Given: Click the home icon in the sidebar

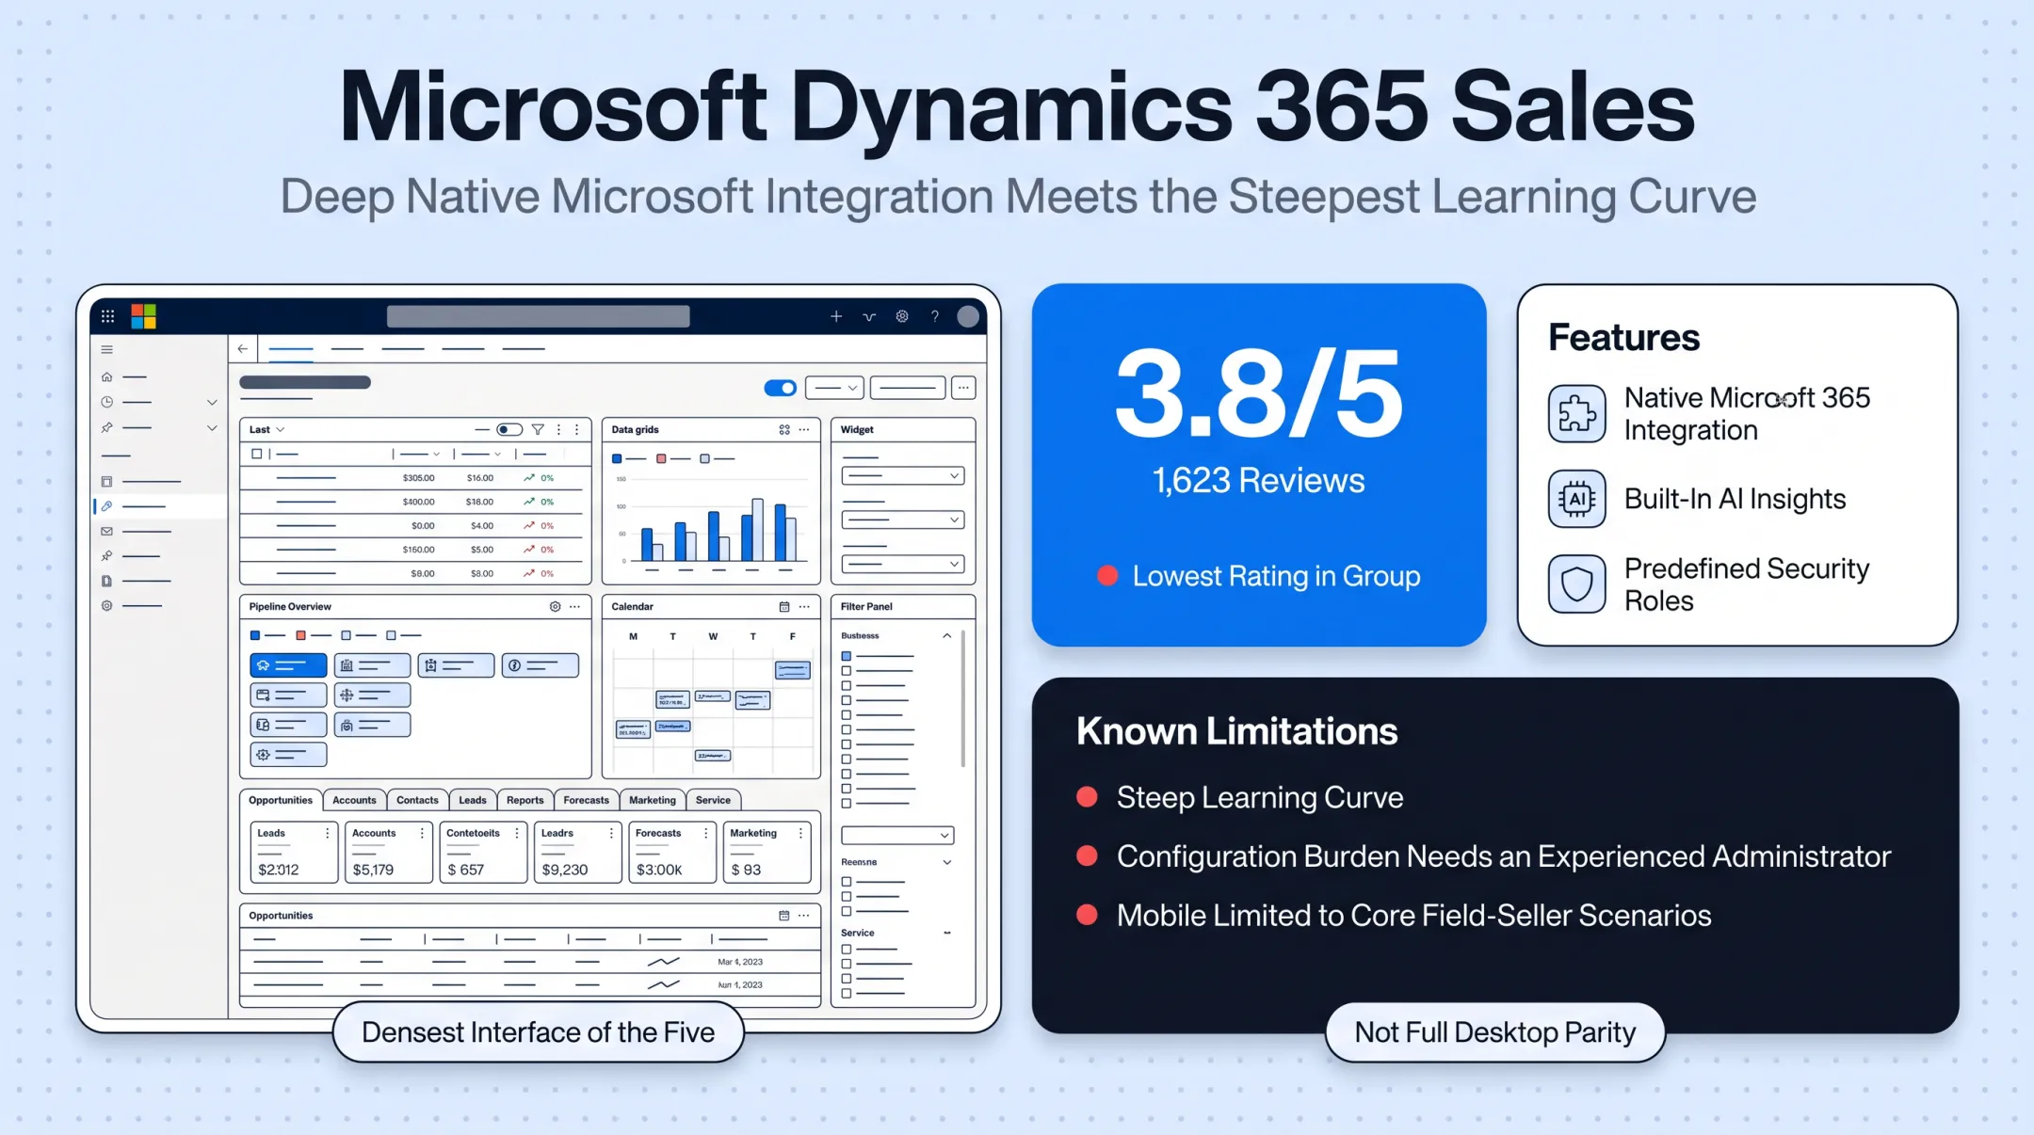Looking at the screenshot, I should click(x=107, y=376).
